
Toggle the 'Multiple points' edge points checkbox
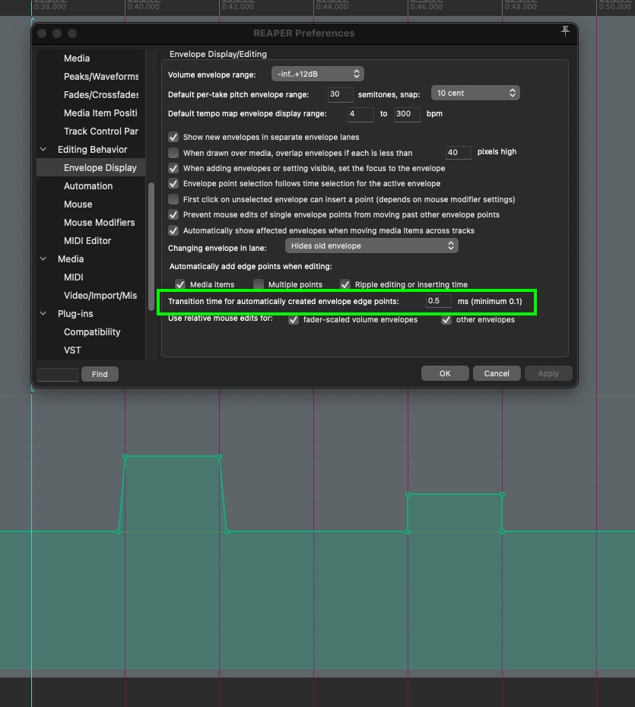coord(259,284)
